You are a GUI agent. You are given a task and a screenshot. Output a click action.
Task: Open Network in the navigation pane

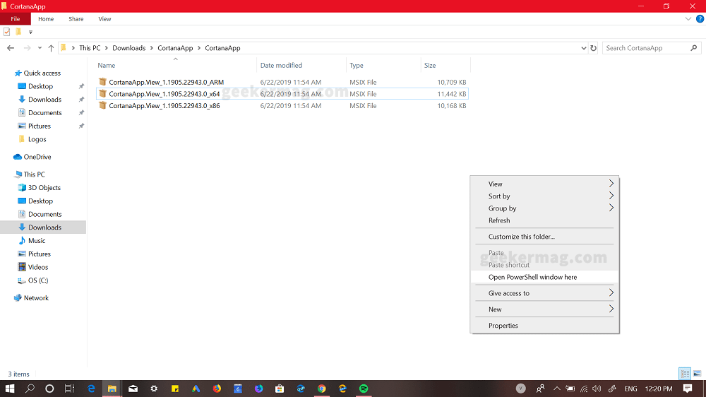(36, 298)
